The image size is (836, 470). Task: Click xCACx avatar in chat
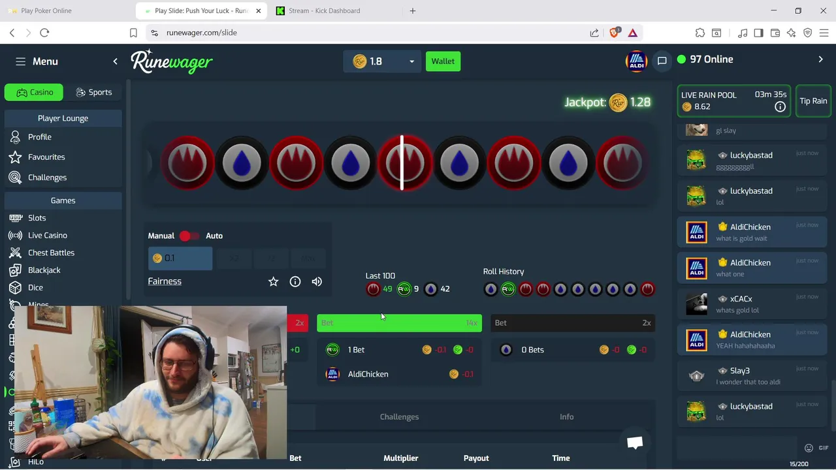coord(696,304)
